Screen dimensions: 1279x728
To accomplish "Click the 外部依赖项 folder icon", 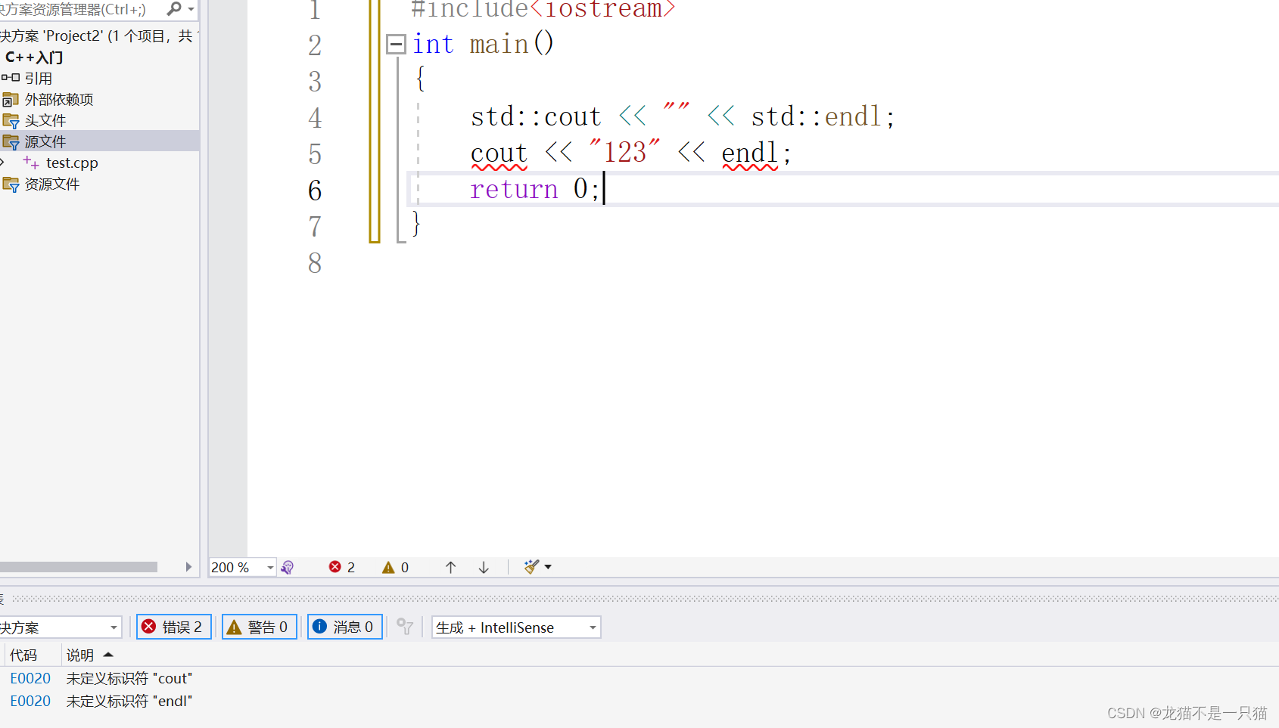I will click(11, 100).
